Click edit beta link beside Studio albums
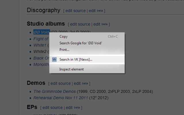Viewport: 184px width, 115px height. click(100, 24)
